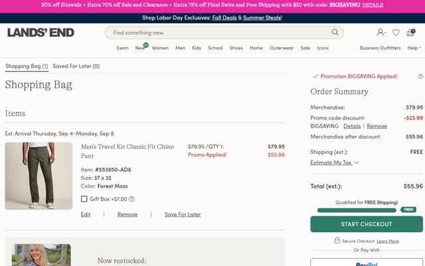Click the Total (est.) $55.96 amount
The height and width of the screenshot is (266, 425).
[413, 186]
